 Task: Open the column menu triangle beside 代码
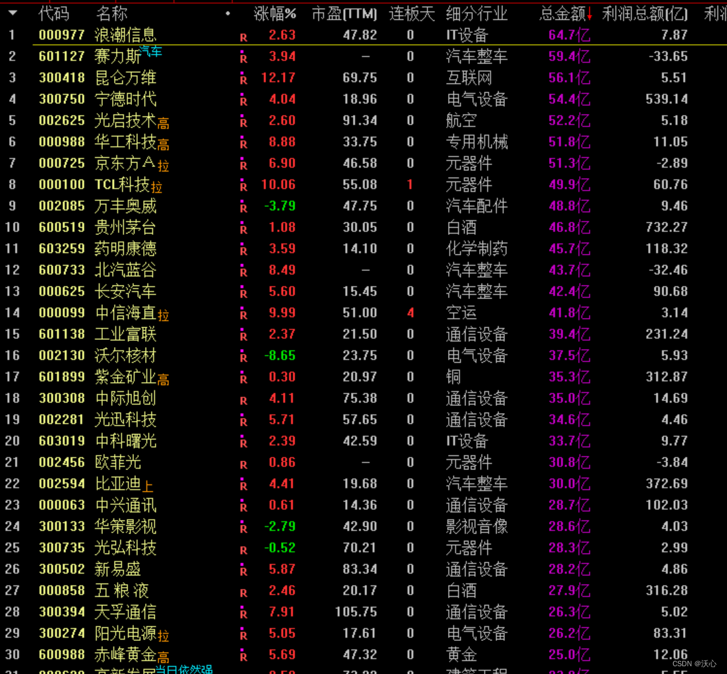pyautogui.click(x=13, y=13)
